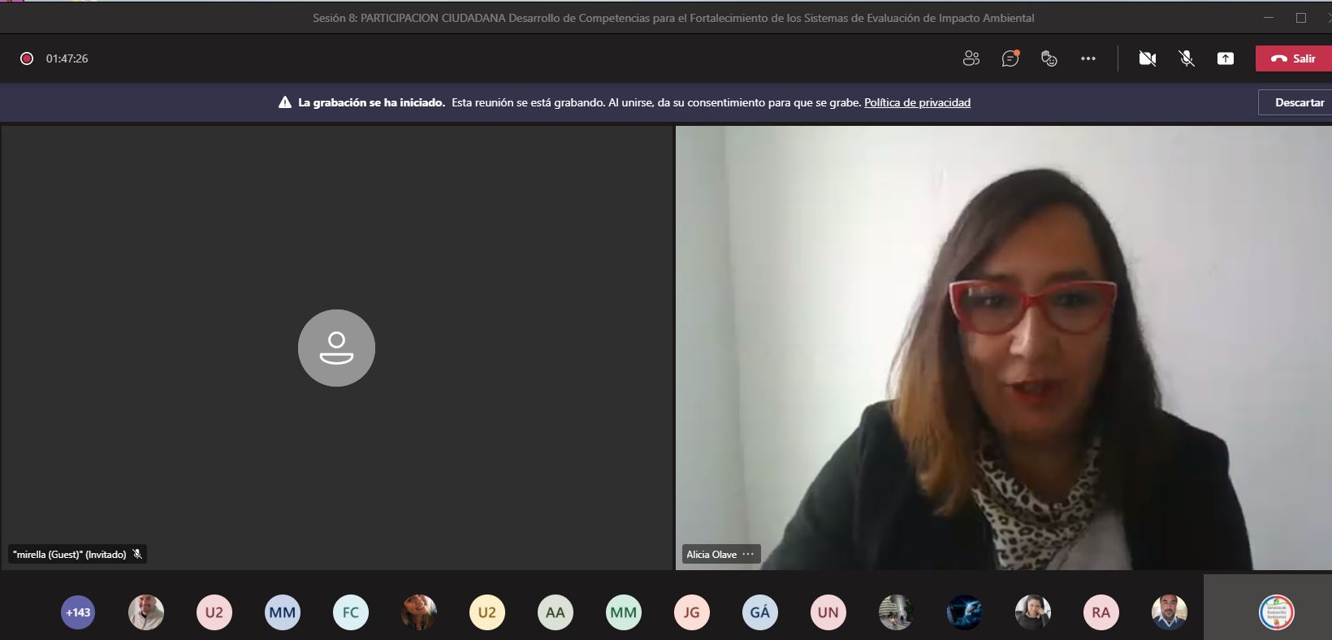
Task: Open options dots next to Alicia Olave
Action: 748,554
